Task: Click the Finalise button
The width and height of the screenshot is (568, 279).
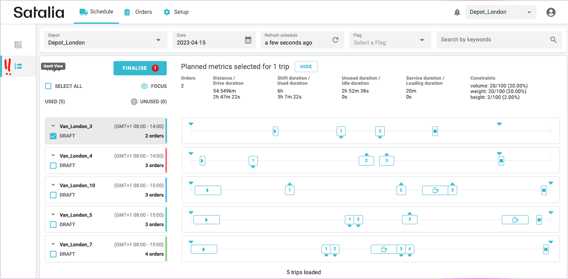Action: point(140,68)
